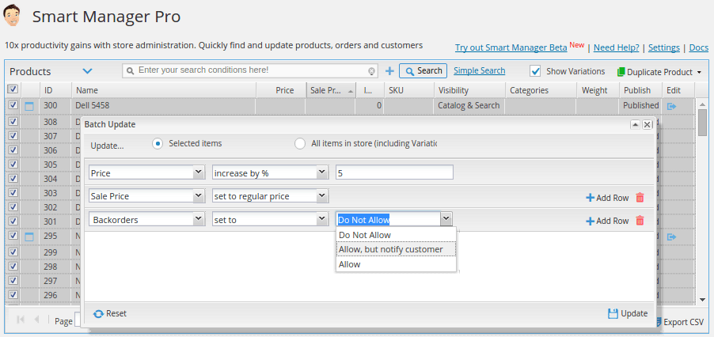Viewport: 714px width, 337px height.
Task: Click Add Row in Backorders row
Action: 607,221
